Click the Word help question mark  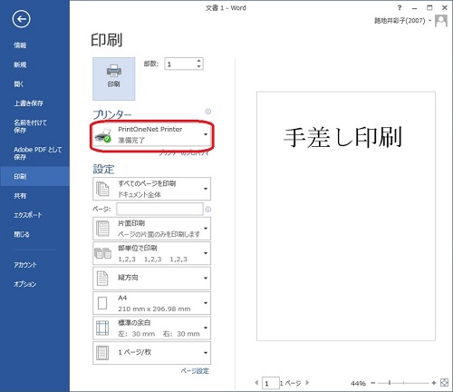tap(400, 8)
